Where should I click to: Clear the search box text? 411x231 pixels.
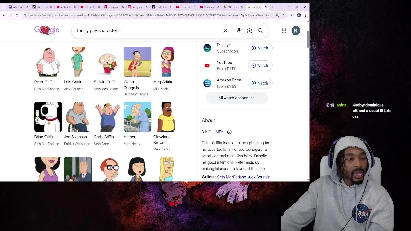(225, 31)
